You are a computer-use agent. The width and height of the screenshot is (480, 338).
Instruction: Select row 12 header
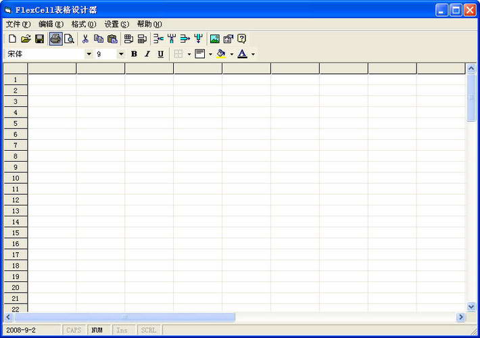[16, 200]
